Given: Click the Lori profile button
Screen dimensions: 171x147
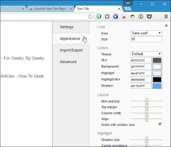Looking at the screenshot, I should pyautogui.click(x=128, y=3).
